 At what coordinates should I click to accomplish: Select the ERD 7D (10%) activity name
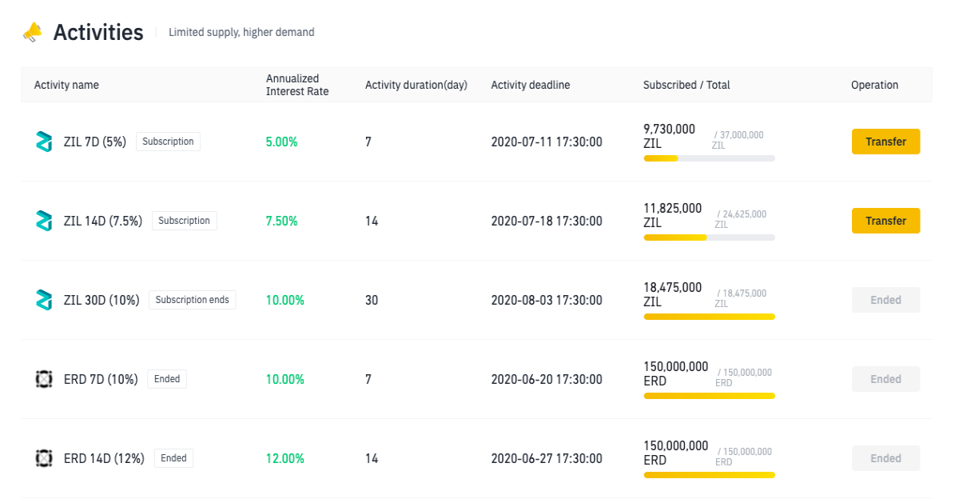pos(101,379)
